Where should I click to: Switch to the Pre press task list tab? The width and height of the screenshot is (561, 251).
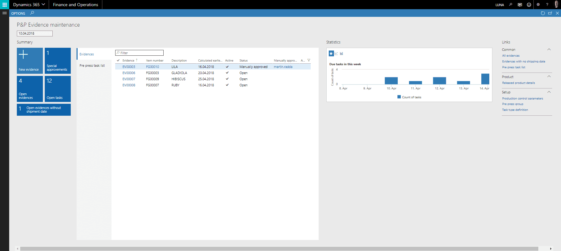pos(92,66)
